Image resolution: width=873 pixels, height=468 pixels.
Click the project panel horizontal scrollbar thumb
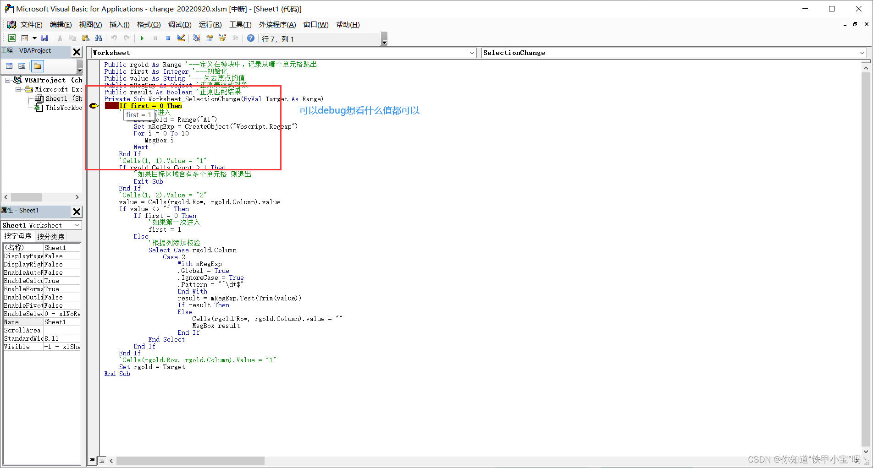pos(26,197)
